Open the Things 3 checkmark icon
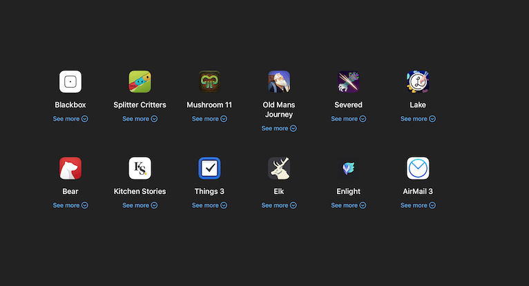529x286 pixels. [209, 168]
